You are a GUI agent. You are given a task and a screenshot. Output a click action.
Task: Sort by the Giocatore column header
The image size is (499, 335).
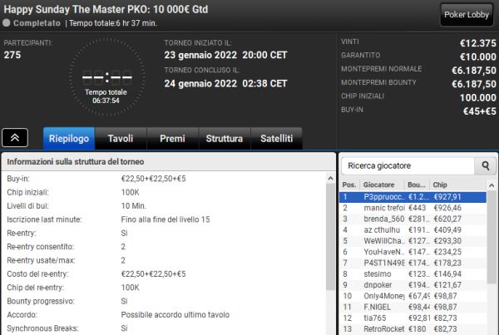tap(382, 185)
